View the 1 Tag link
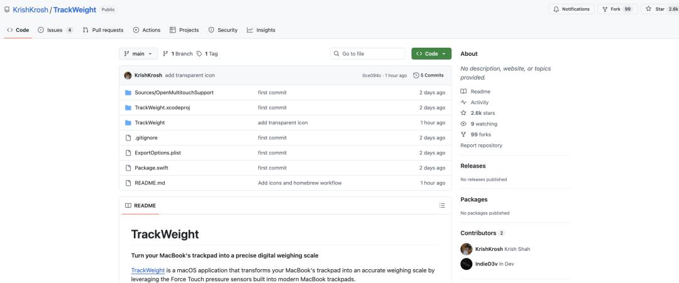The width and height of the screenshot is (679, 283). tap(207, 53)
